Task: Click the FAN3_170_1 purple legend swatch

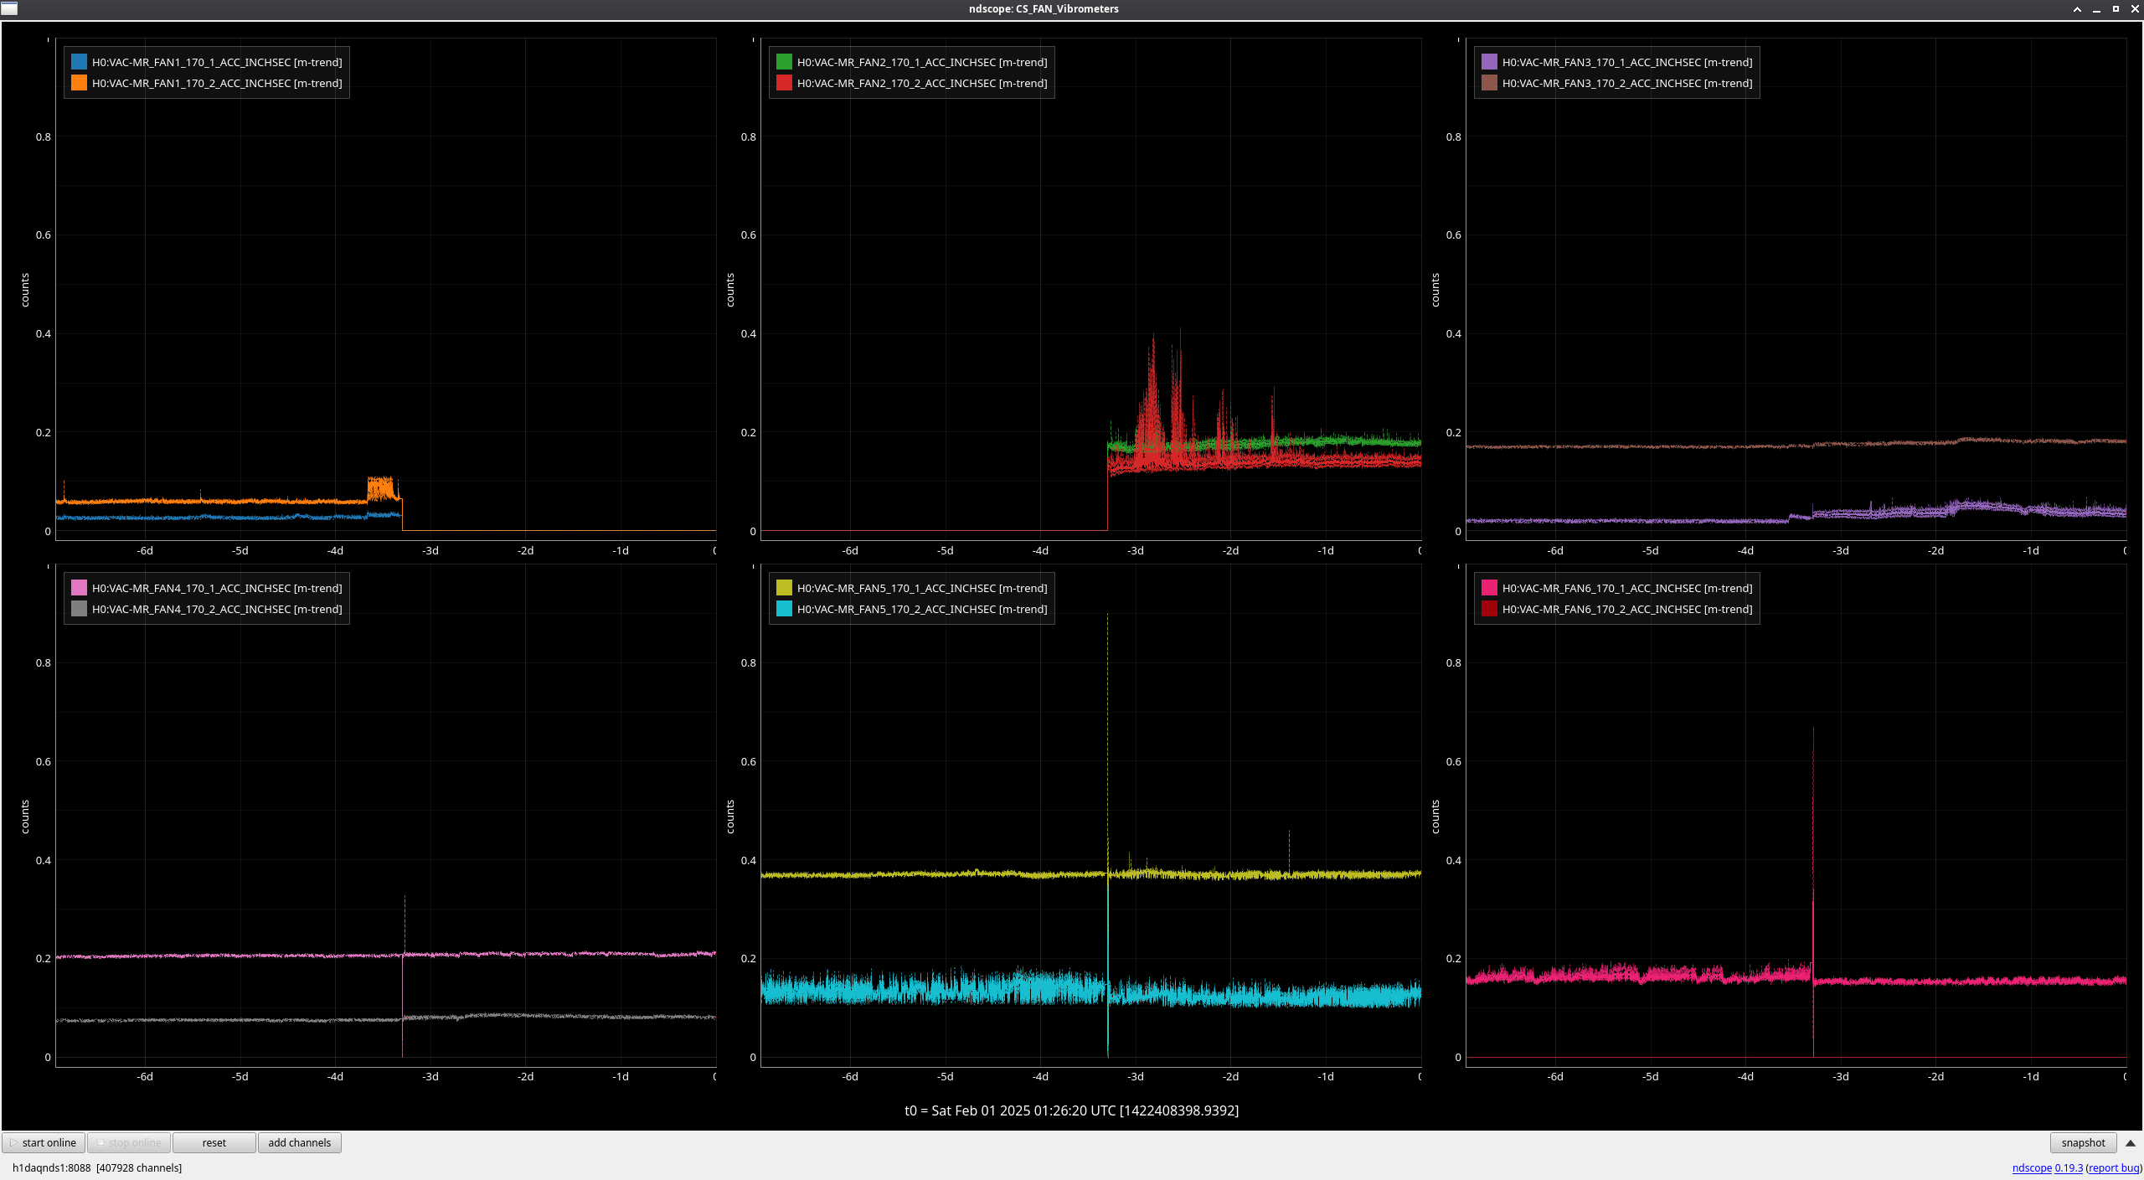Action: pyautogui.click(x=1489, y=62)
